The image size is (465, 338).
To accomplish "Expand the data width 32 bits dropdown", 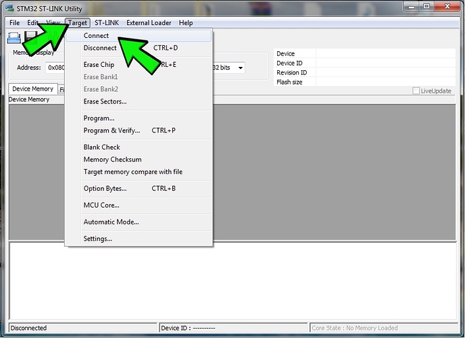I will click(x=241, y=68).
